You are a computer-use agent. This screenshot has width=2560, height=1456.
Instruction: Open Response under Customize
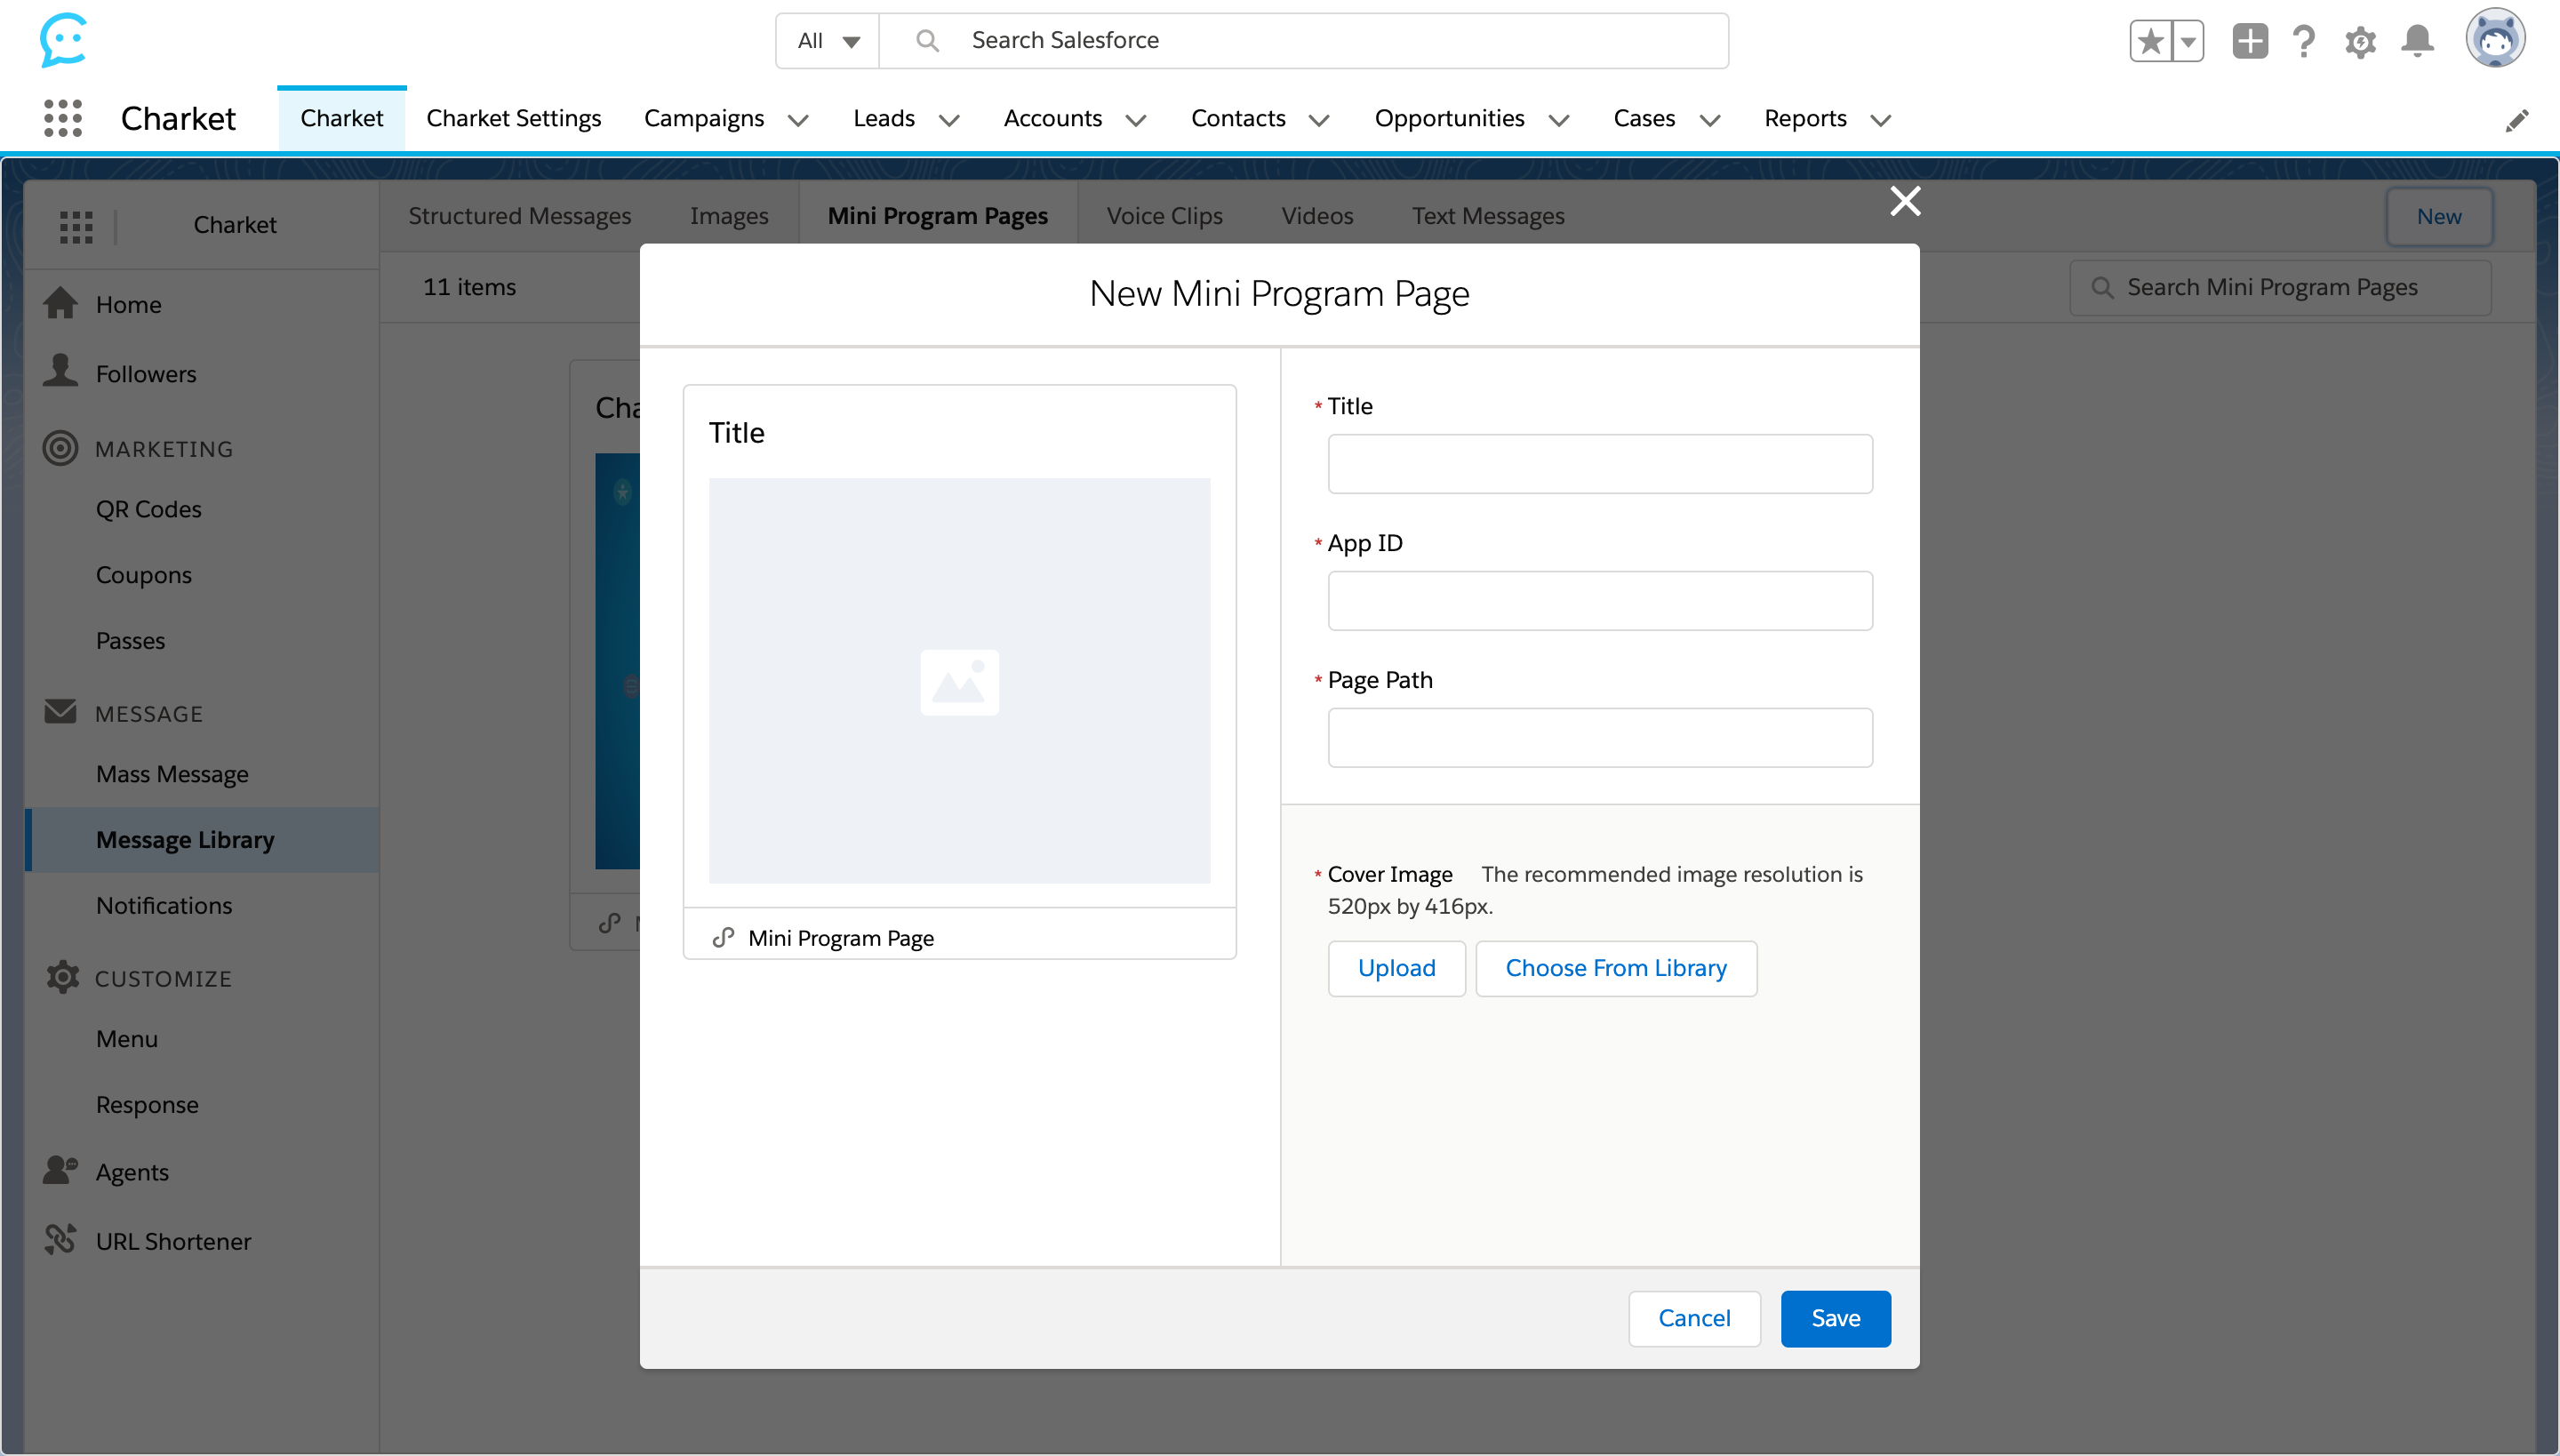147,1104
